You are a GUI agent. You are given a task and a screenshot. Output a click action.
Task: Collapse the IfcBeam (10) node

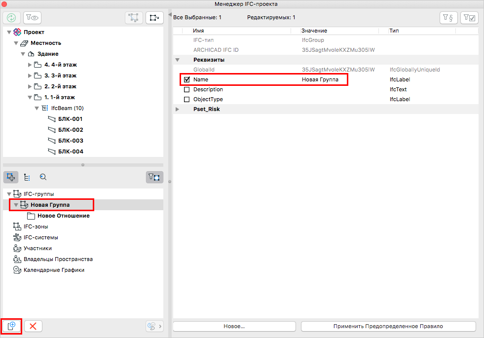[37, 109]
